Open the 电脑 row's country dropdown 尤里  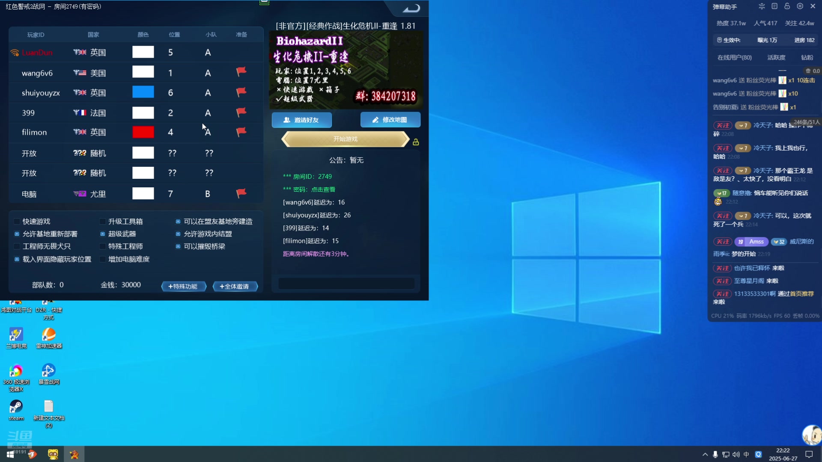pos(90,194)
